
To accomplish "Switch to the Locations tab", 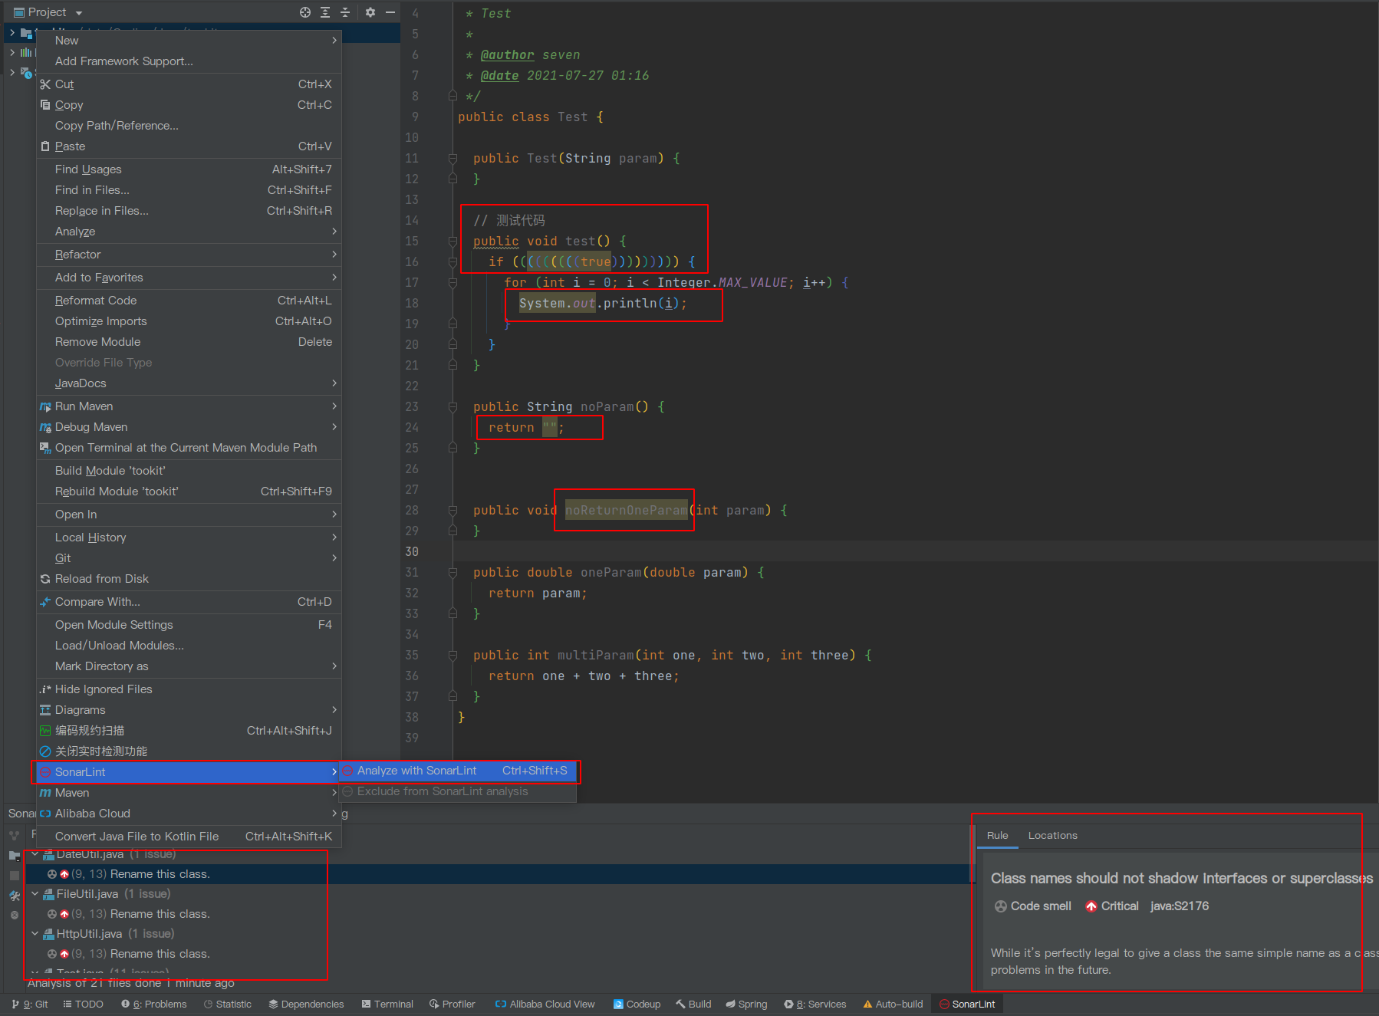I will [x=1052, y=836].
